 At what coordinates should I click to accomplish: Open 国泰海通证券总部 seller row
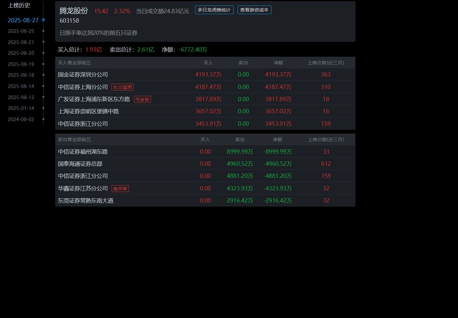click(x=205, y=164)
